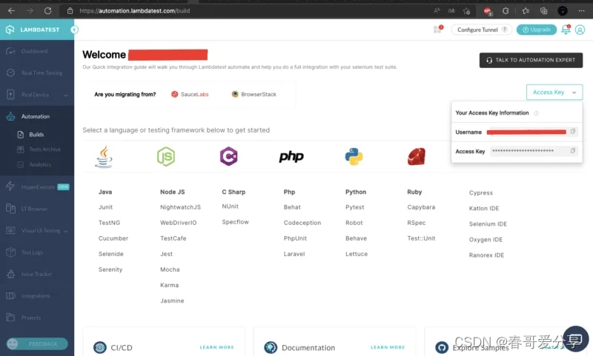The width and height of the screenshot is (593, 356).
Task: Click the C Sharp logo icon
Action: (228, 156)
